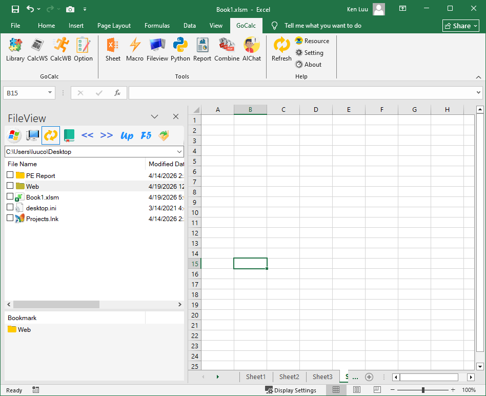Run the CalcWB tool
The image size is (486, 396).
tap(60, 50)
